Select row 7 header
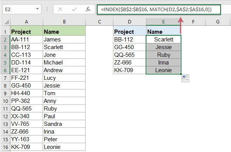This screenshot has height=152, width=231. pos(5,78)
